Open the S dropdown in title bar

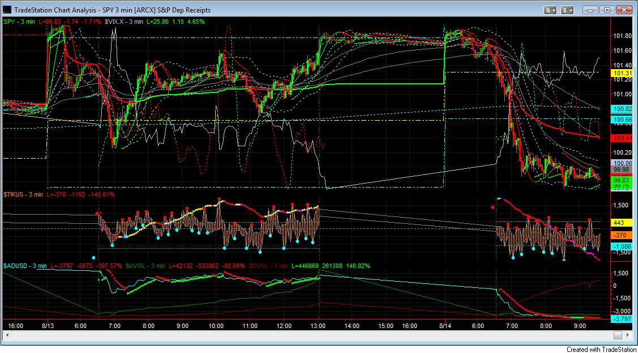(550, 10)
